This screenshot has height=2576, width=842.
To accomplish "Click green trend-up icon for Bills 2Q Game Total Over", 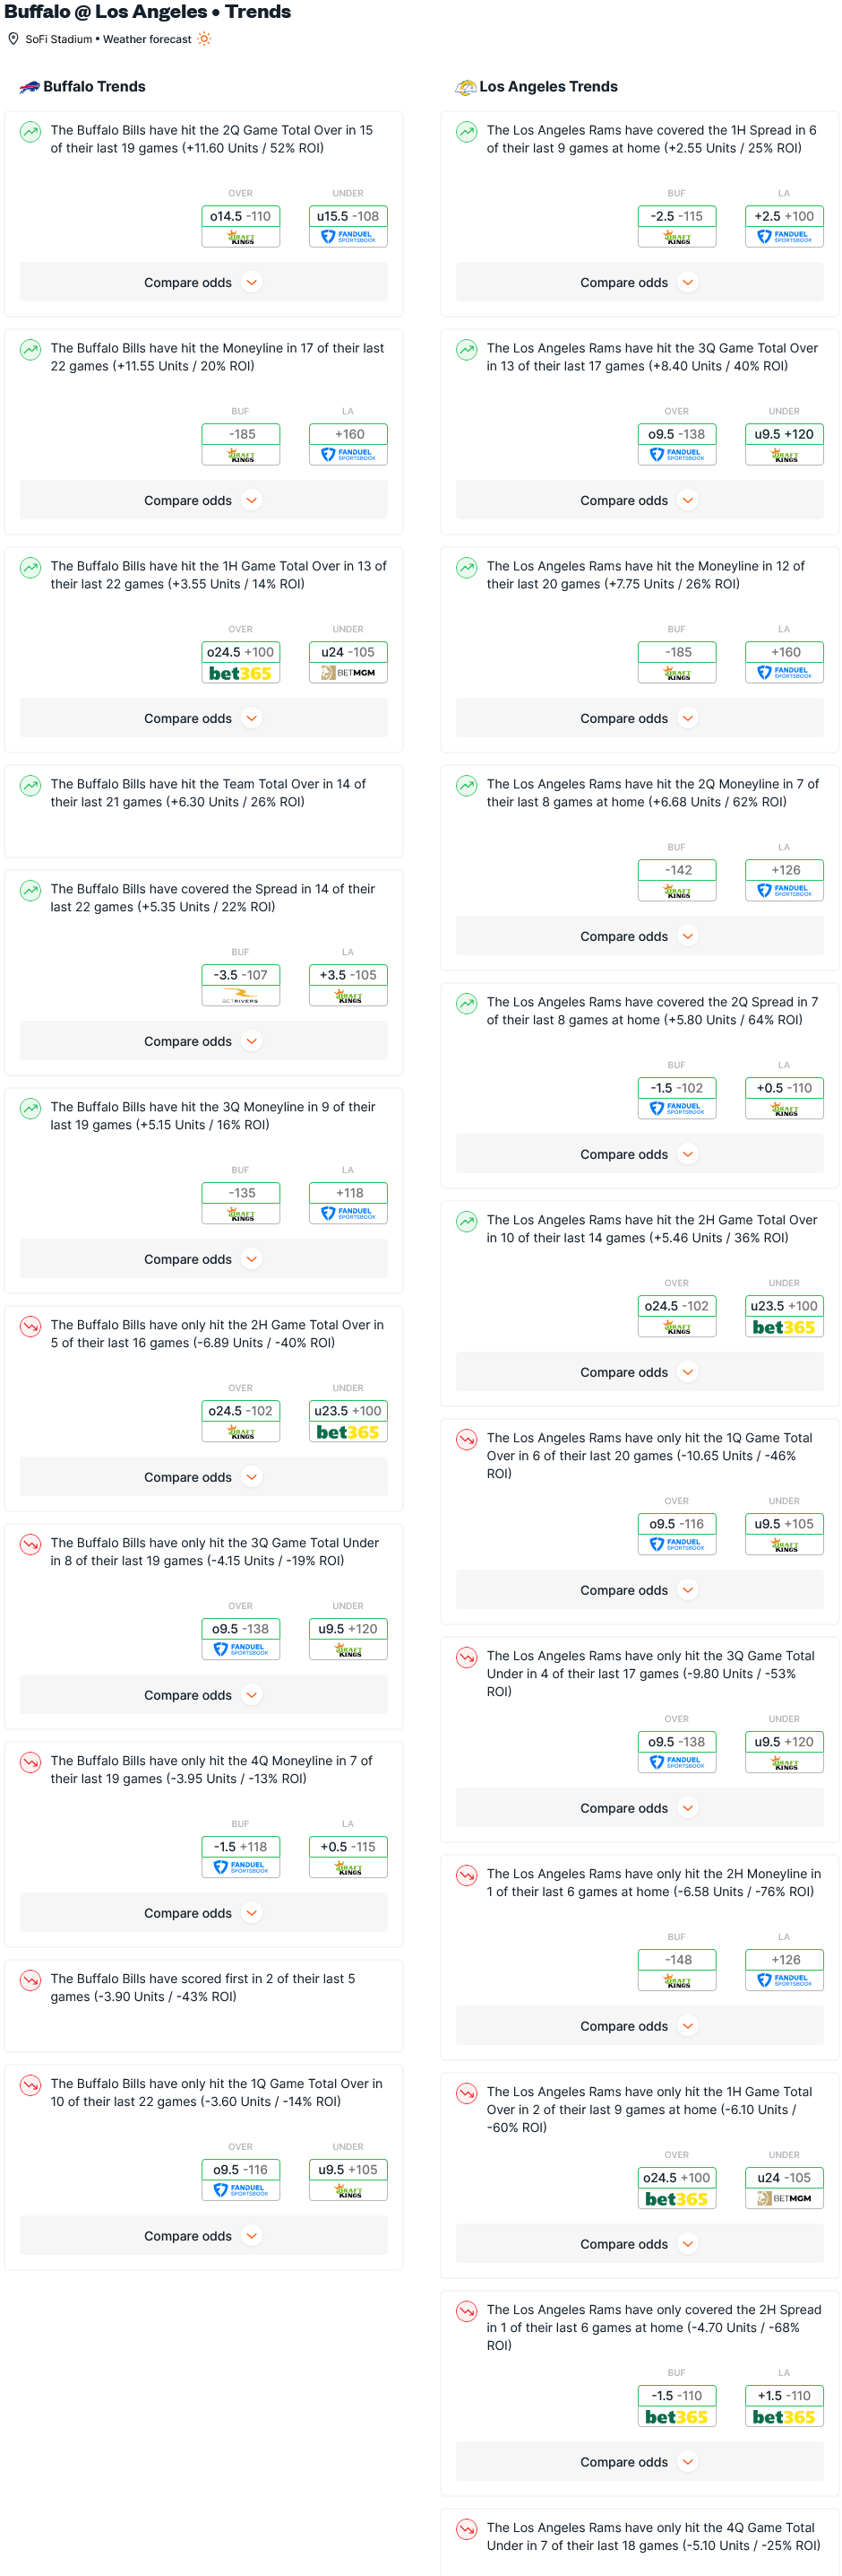I will [x=31, y=131].
